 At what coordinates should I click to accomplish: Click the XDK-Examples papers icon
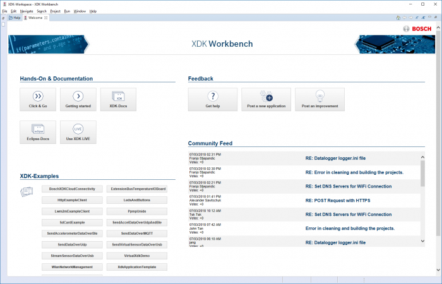[x=27, y=192]
